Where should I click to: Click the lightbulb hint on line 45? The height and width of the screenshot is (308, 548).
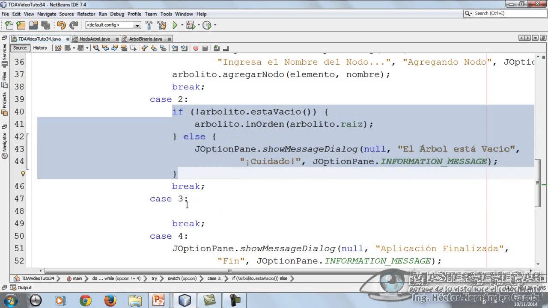(x=23, y=174)
